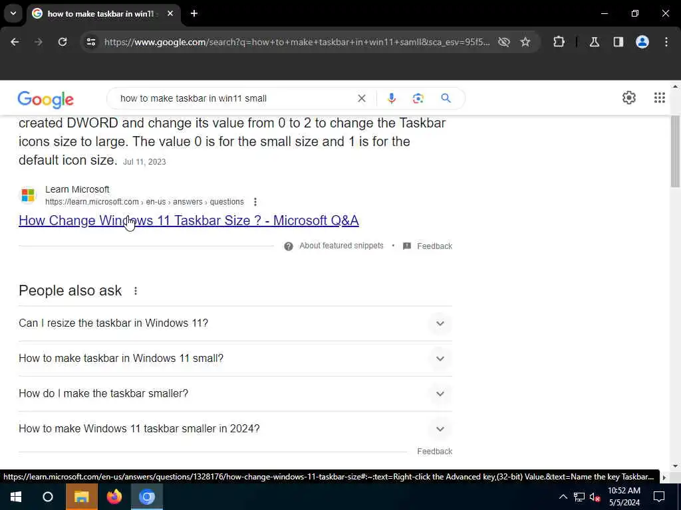Click the scrollbar down arrow

[x=675, y=466]
